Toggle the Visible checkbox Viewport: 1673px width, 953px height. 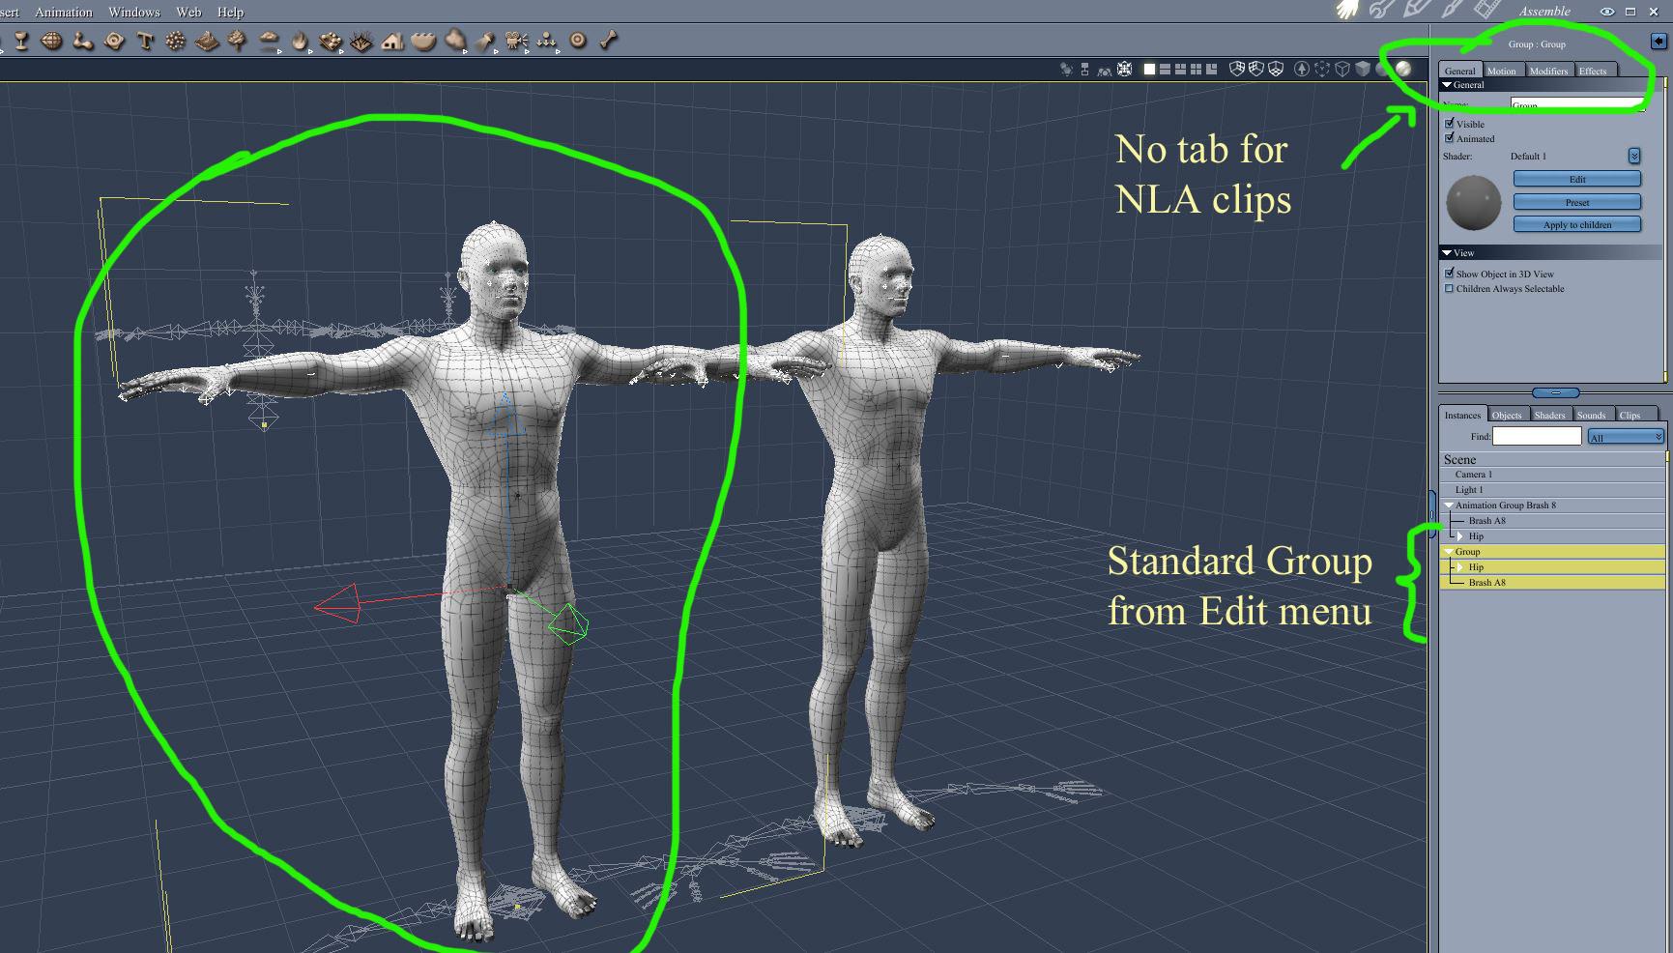click(1449, 124)
